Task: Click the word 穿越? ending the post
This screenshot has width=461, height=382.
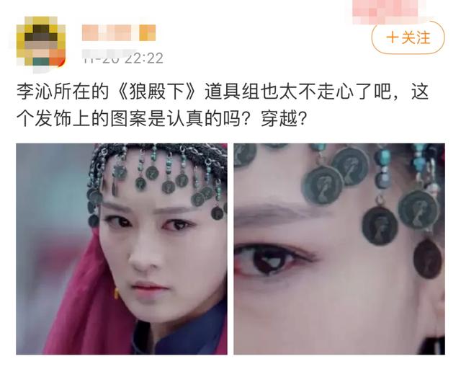Action: click(x=284, y=120)
